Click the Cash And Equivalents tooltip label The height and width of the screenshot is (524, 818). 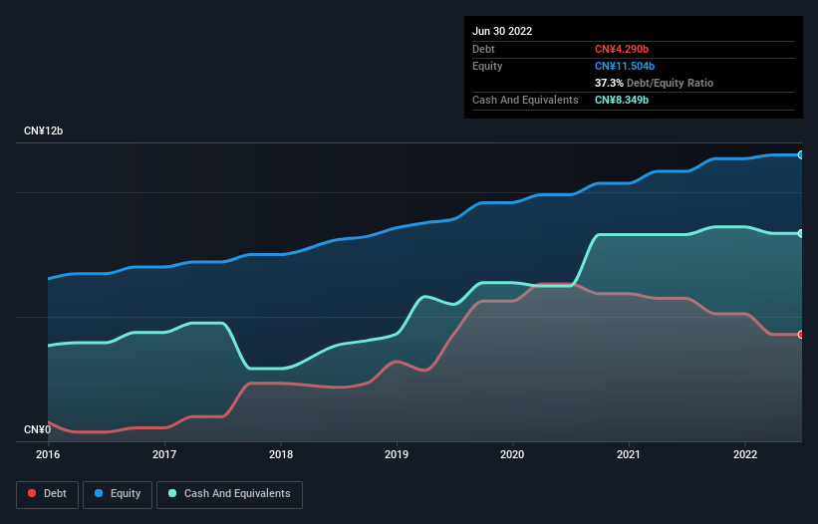[525, 100]
